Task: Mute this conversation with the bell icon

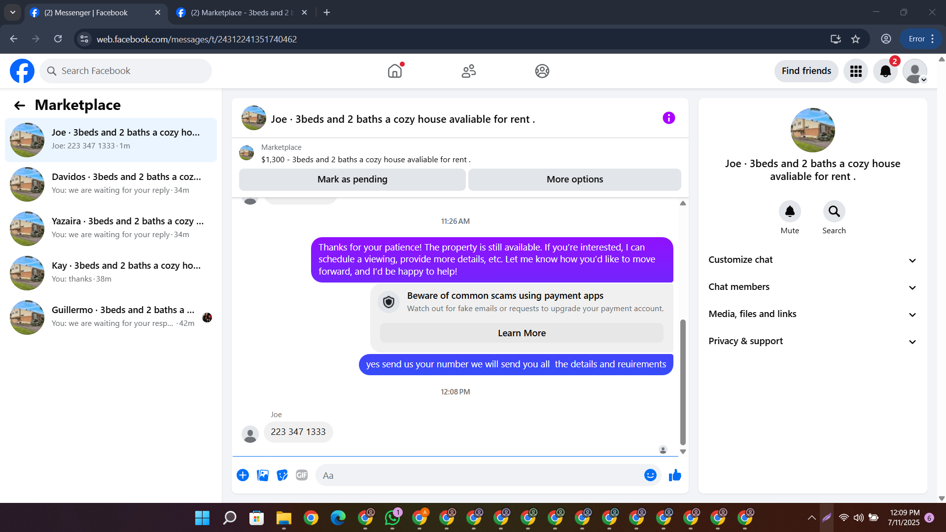Action: pyautogui.click(x=790, y=212)
